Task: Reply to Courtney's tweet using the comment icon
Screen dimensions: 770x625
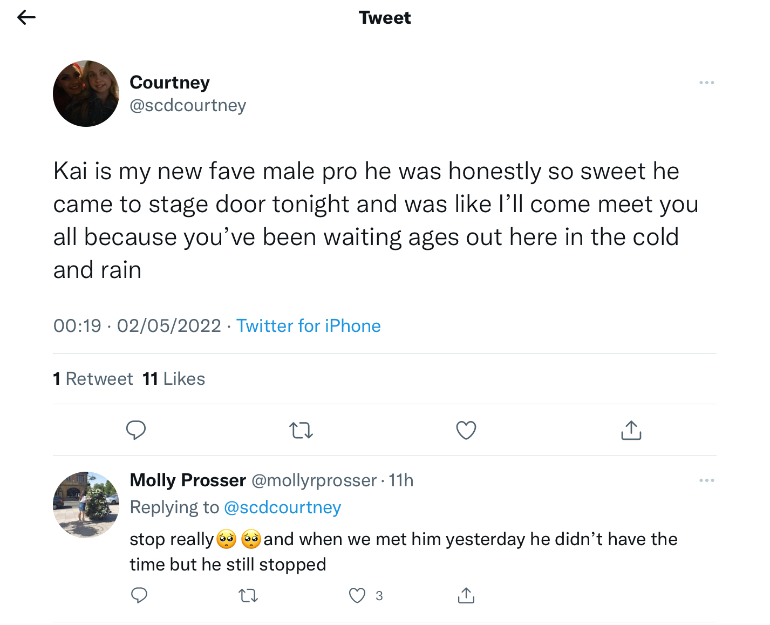Action: 136,430
